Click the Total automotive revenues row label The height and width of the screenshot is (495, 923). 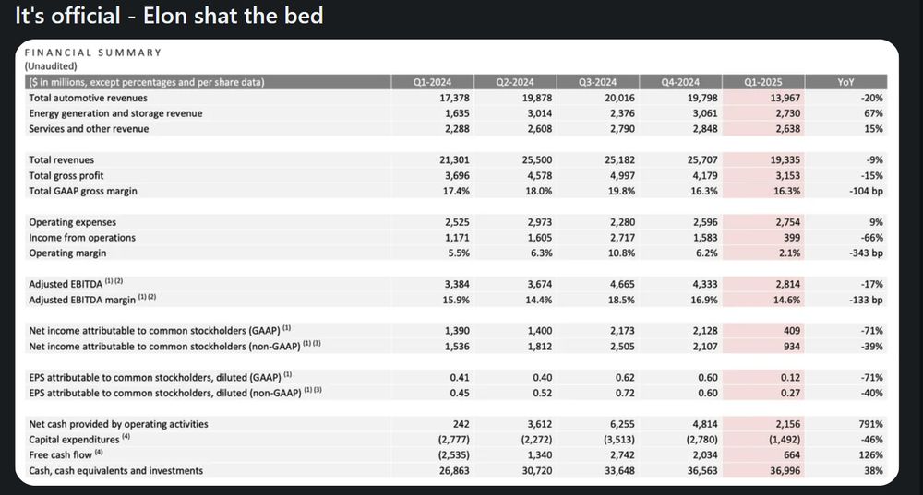click(89, 99)
